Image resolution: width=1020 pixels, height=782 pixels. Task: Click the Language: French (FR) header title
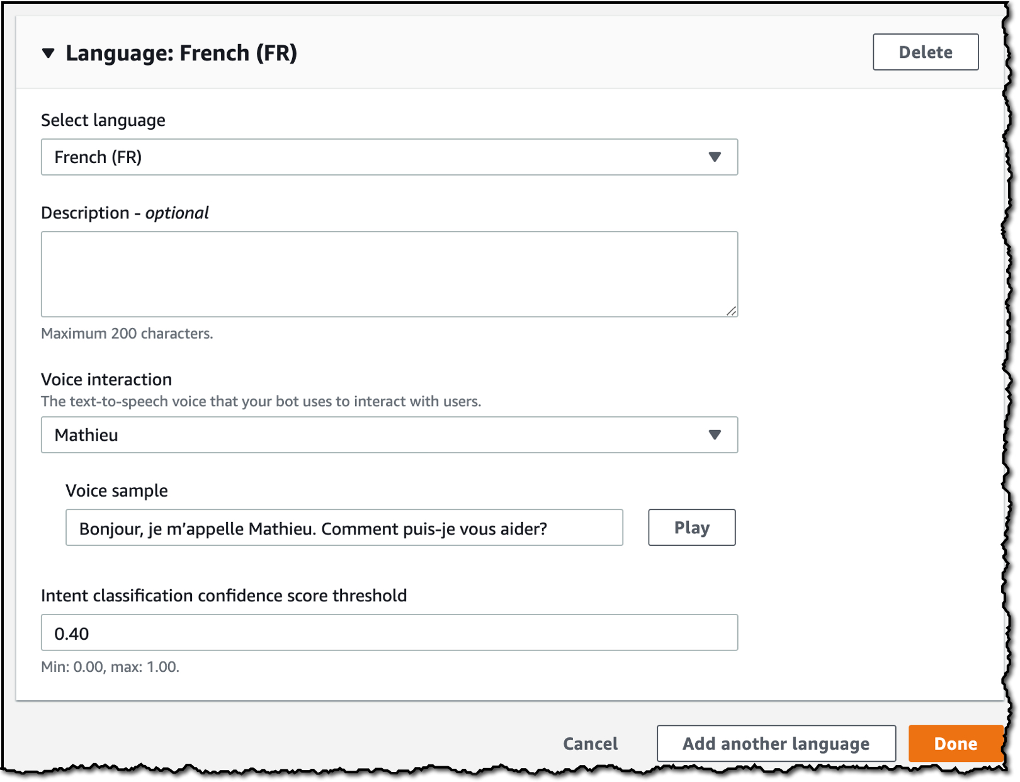click(181, 54)
